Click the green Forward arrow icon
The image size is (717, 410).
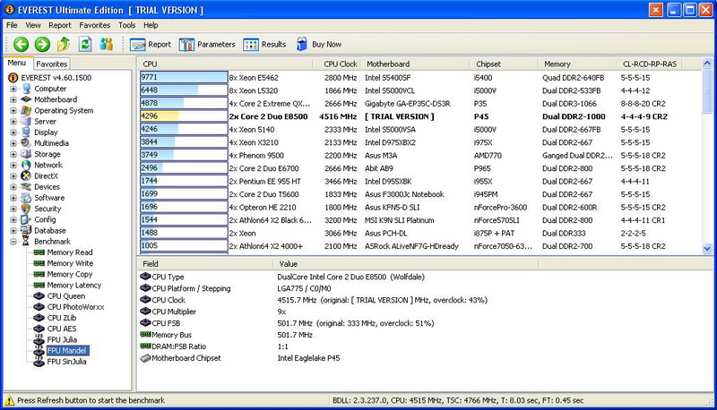(41, 44)
